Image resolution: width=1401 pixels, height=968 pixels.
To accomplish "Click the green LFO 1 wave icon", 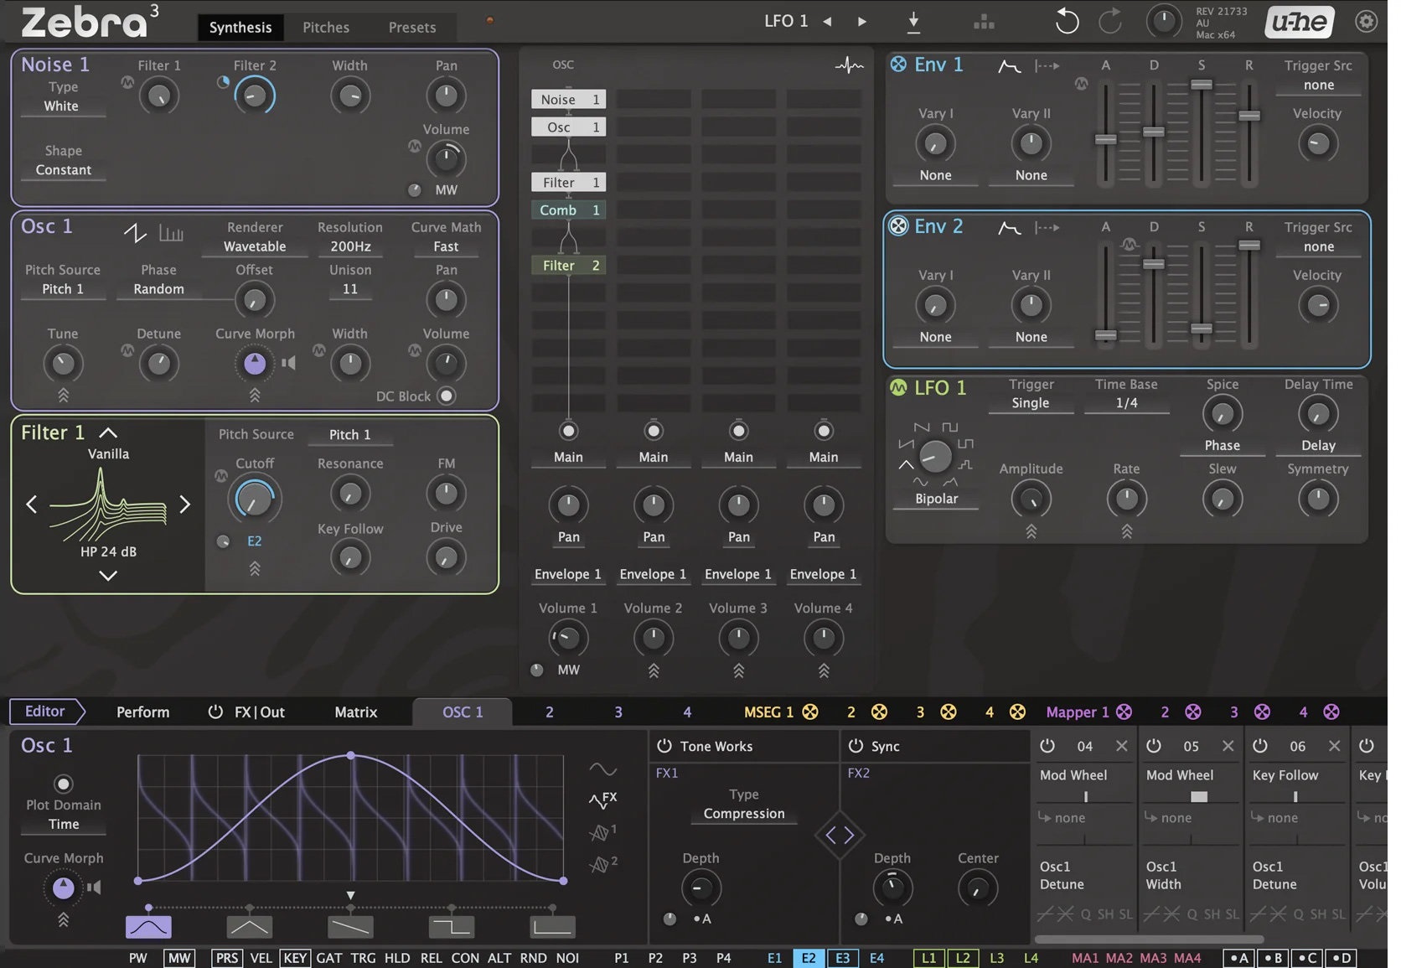I will [x=898, y=388].
